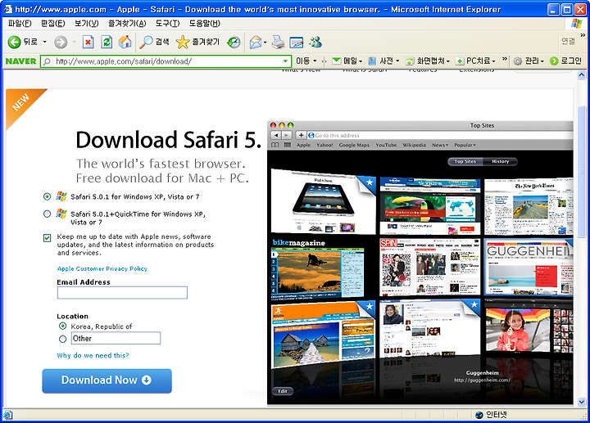Print the page with the printer icon
The width and height of the screenshot is (590, 423).
click(x=278, y=42)
